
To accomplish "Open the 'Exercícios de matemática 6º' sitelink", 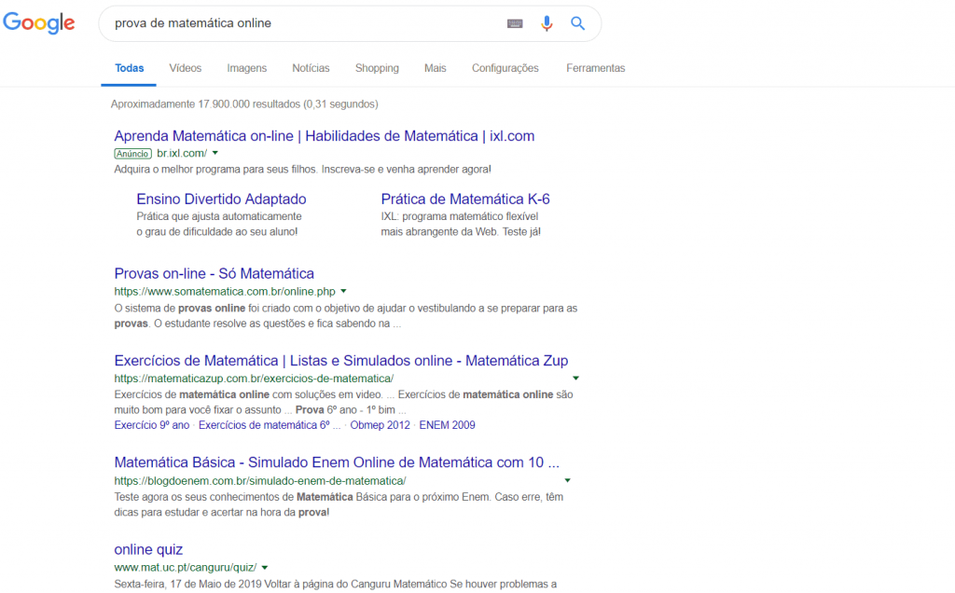I will 270,425.
